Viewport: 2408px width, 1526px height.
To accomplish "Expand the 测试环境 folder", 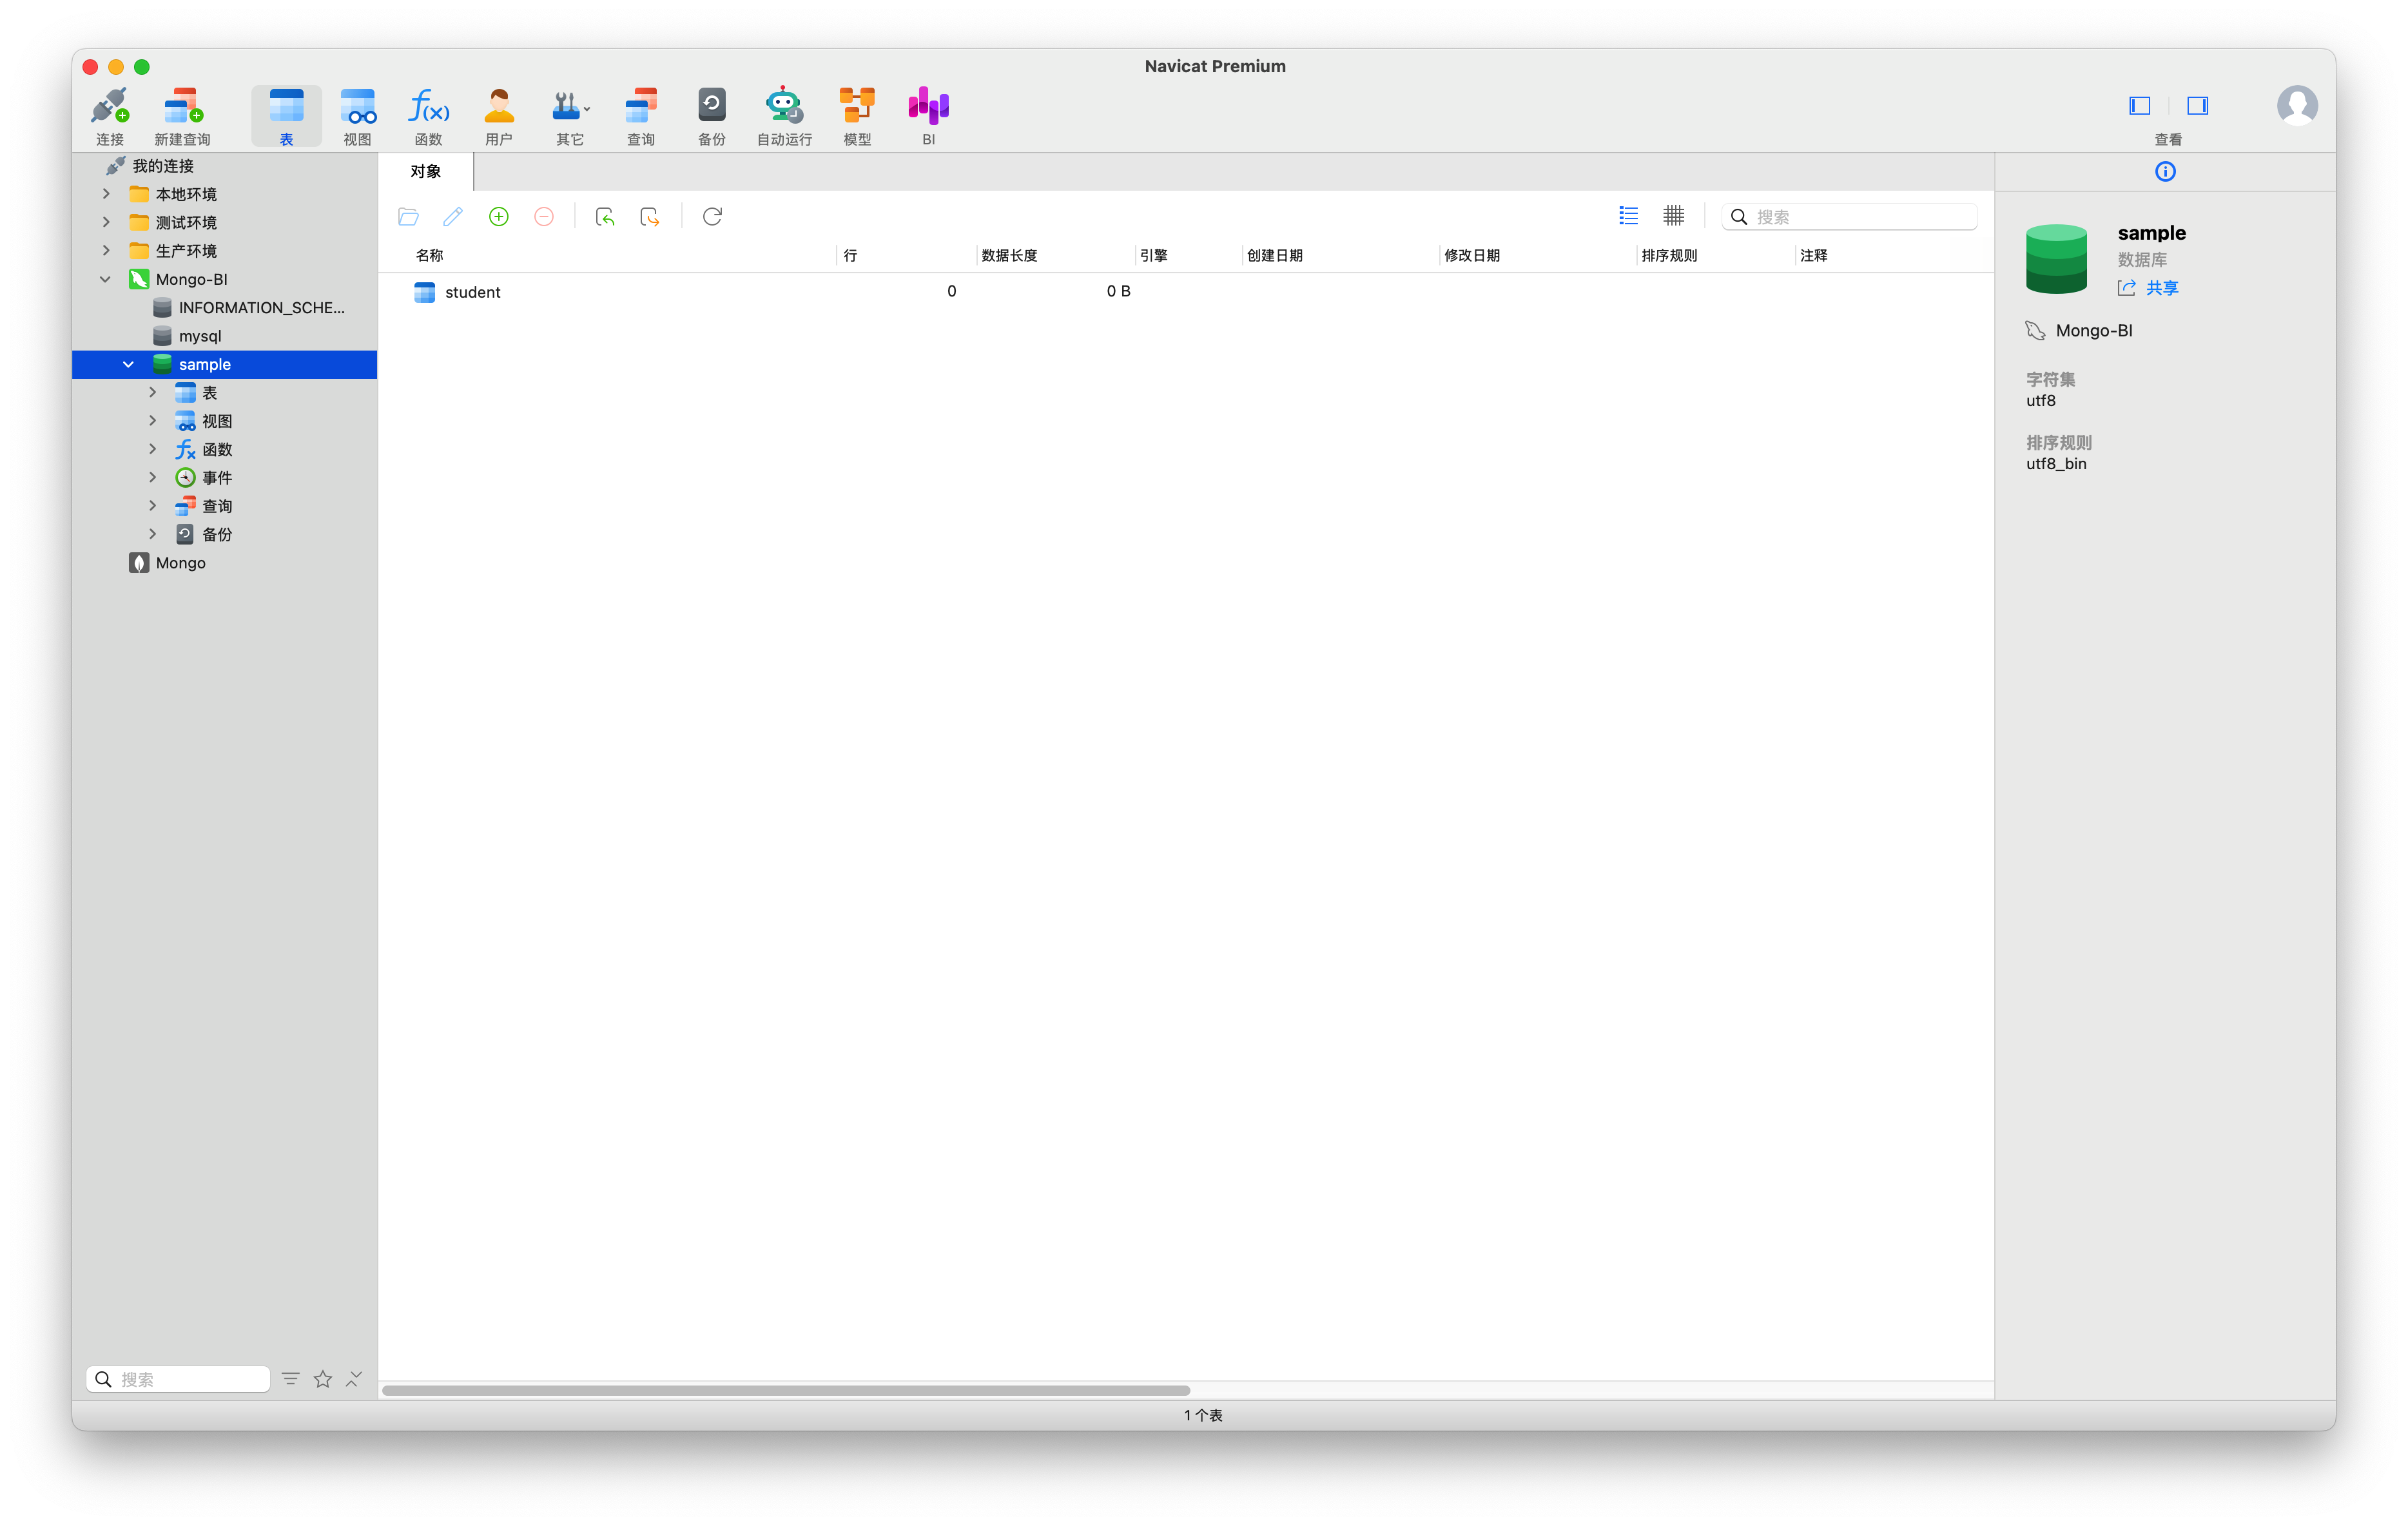I will point(106,222).
